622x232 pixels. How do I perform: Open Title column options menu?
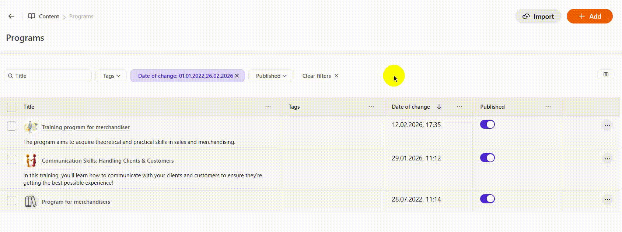pyautogui.click(x=268, y=107)
